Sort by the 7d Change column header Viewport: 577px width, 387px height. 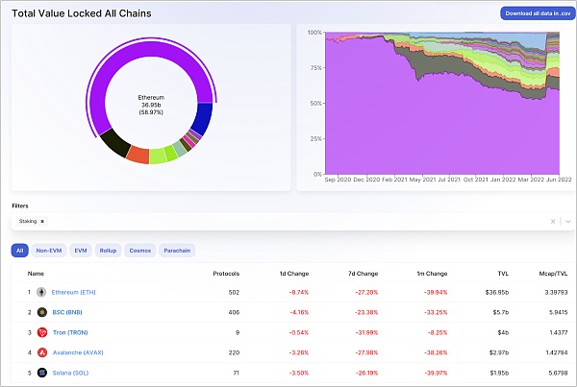point(364,274)
